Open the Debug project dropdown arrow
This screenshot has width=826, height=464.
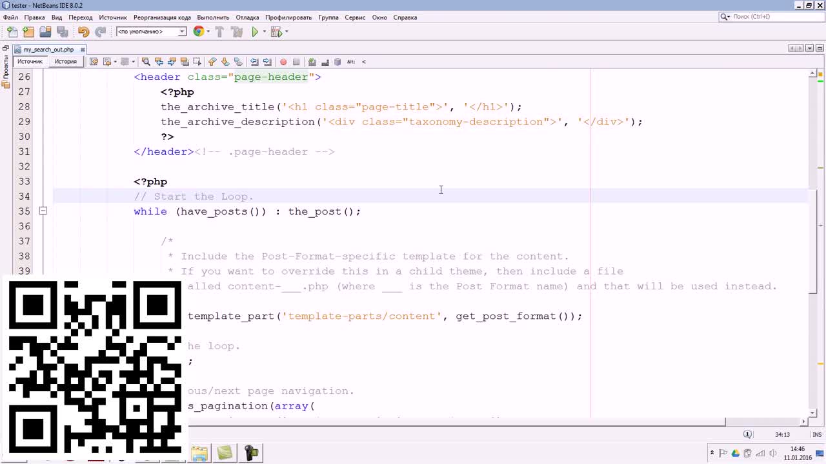[x=287, y=32]
